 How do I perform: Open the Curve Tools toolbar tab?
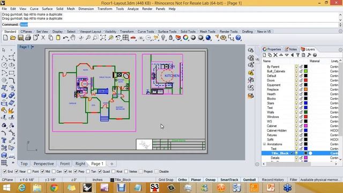146,32
